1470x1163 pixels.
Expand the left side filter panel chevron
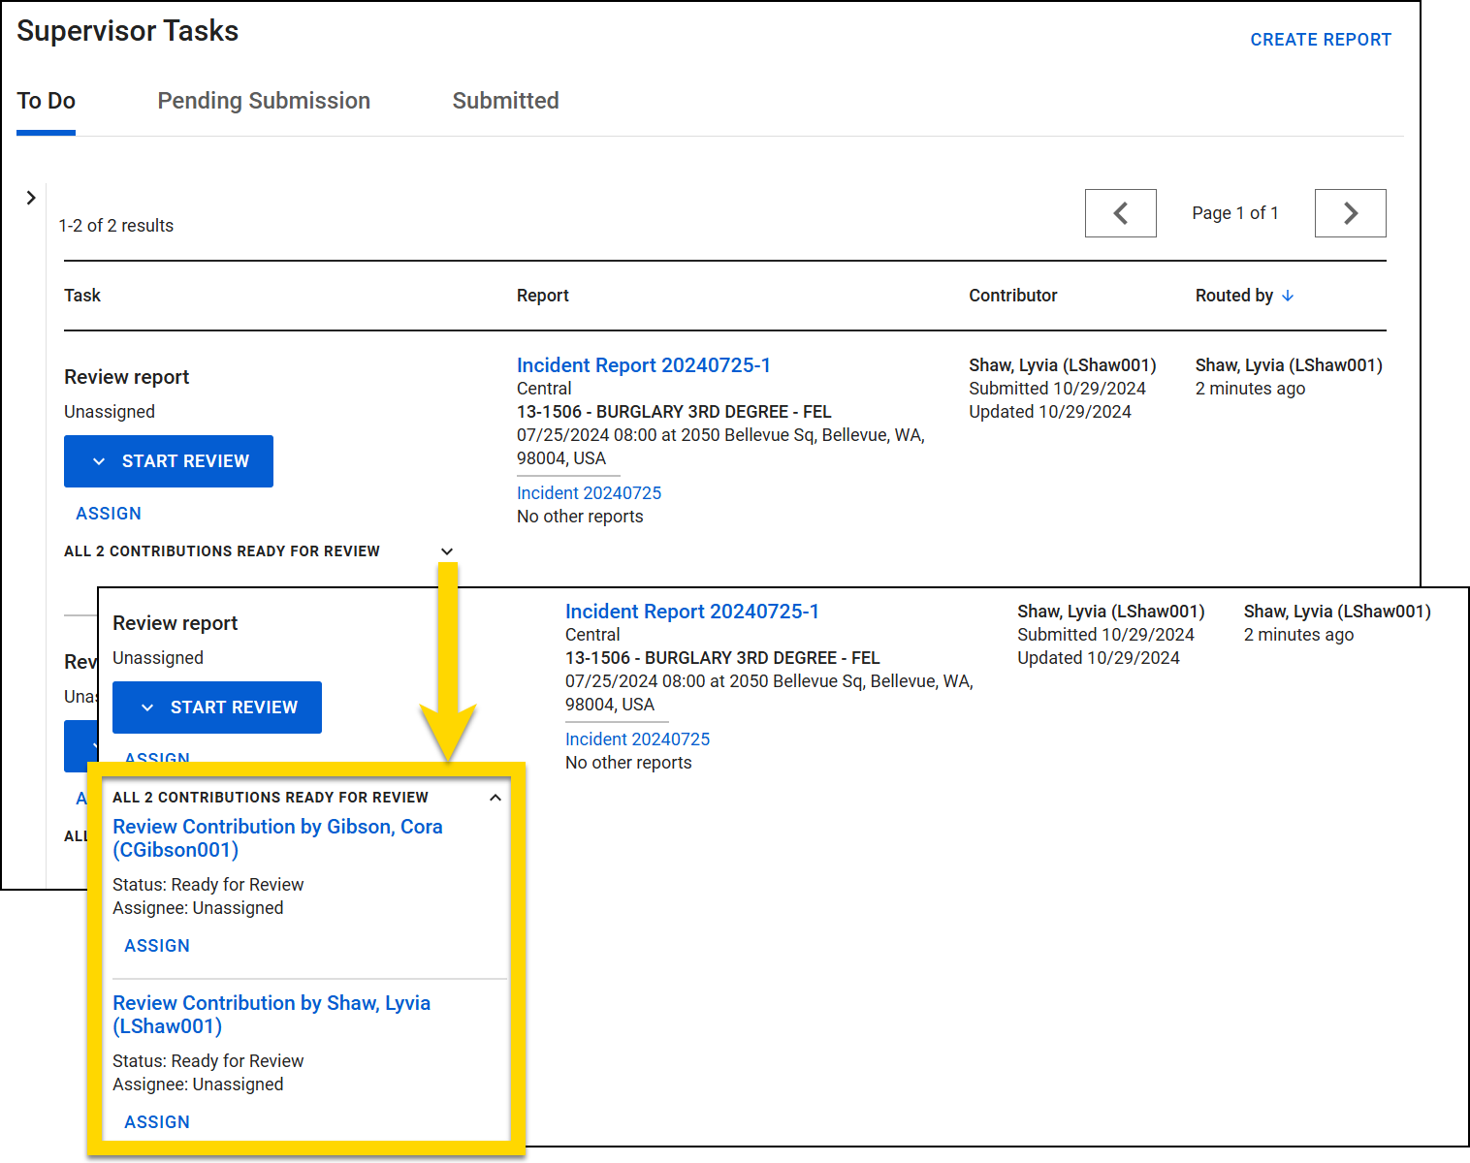[x=31, y=198]
